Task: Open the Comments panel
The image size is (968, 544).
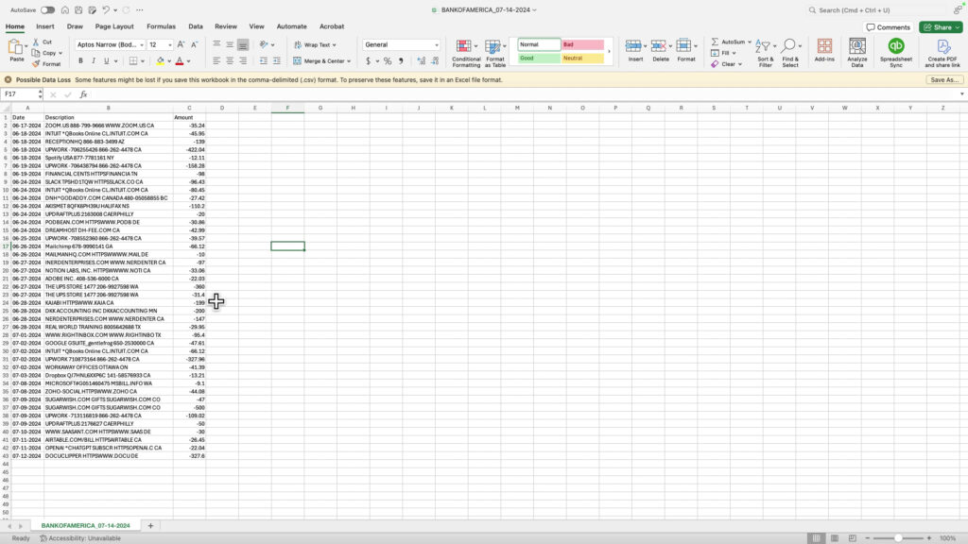Action: coord(887,26)
